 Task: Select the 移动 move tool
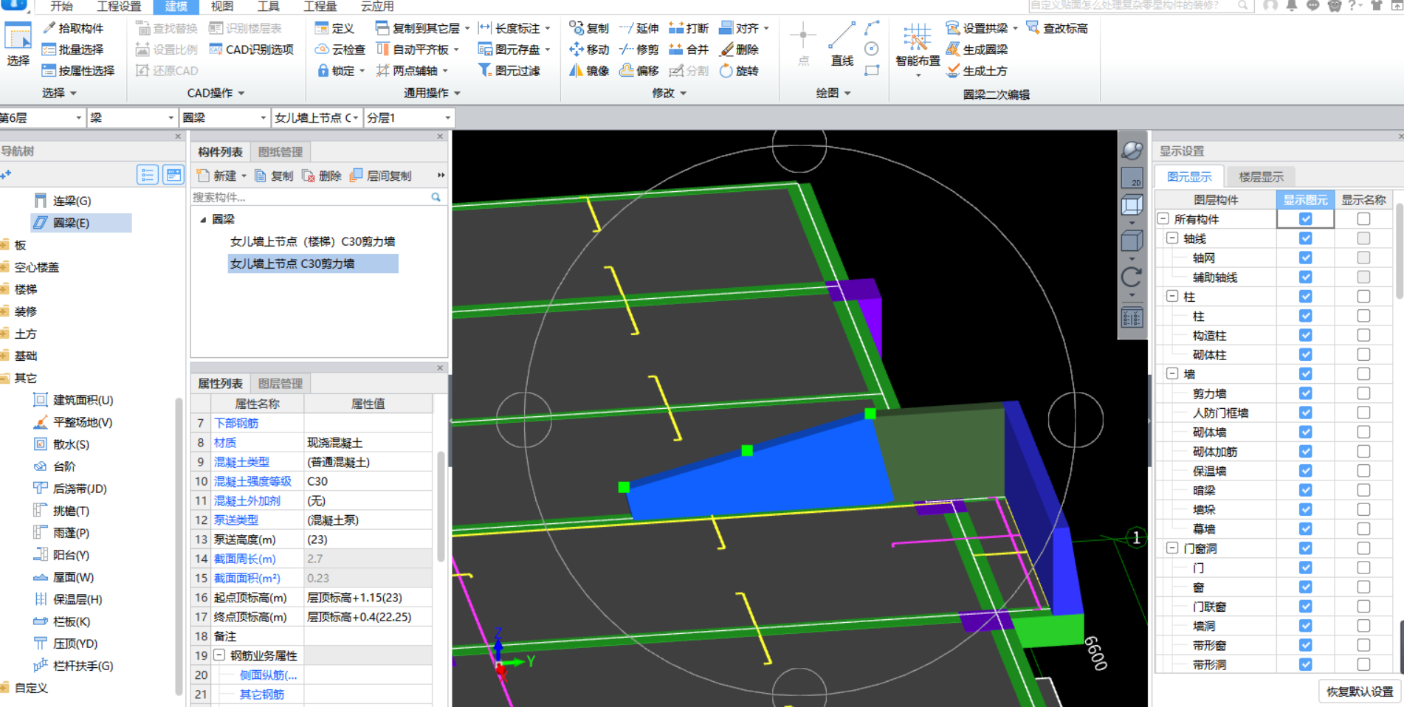[x=589, y=49]
